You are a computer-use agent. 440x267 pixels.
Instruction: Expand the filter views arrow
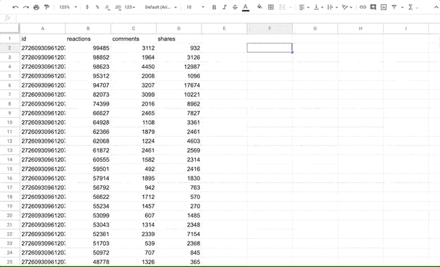coord(402,8)
